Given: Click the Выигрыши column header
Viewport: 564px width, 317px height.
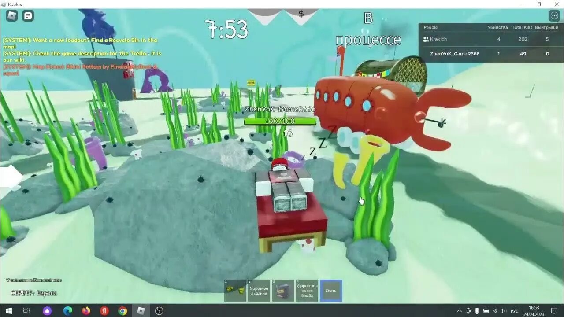Looking at the screenshot, I should (546, 27).
